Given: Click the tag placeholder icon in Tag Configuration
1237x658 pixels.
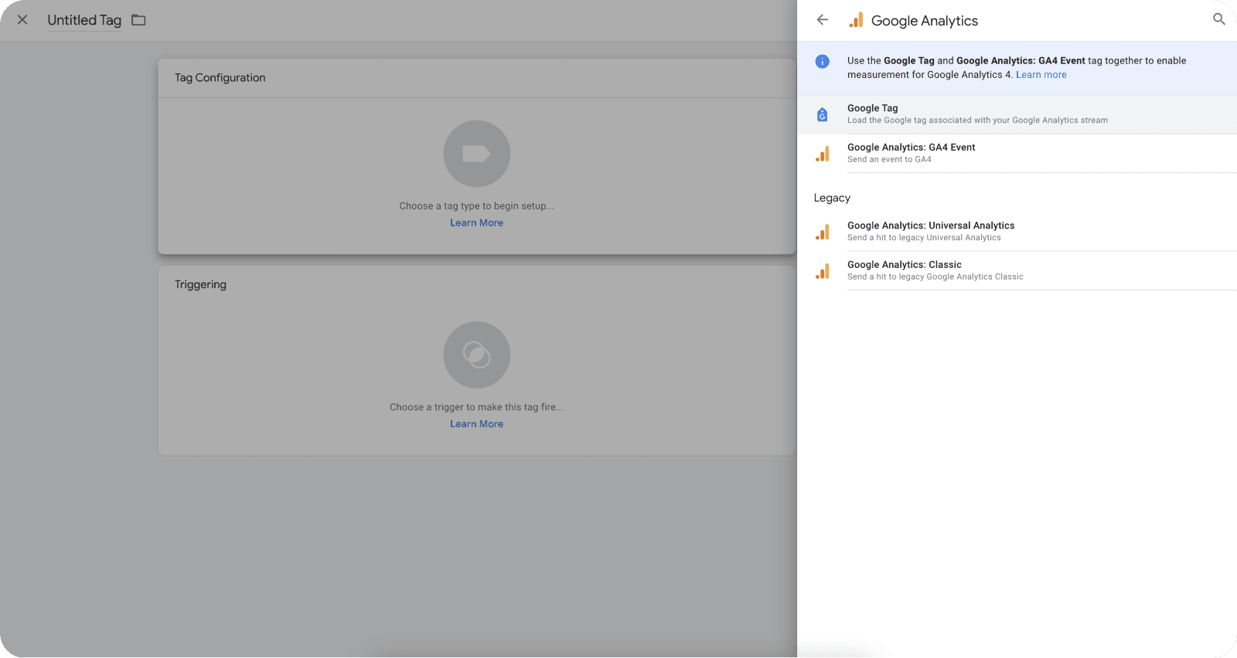Looking at the screenshot, I should [x=476, y=154].
